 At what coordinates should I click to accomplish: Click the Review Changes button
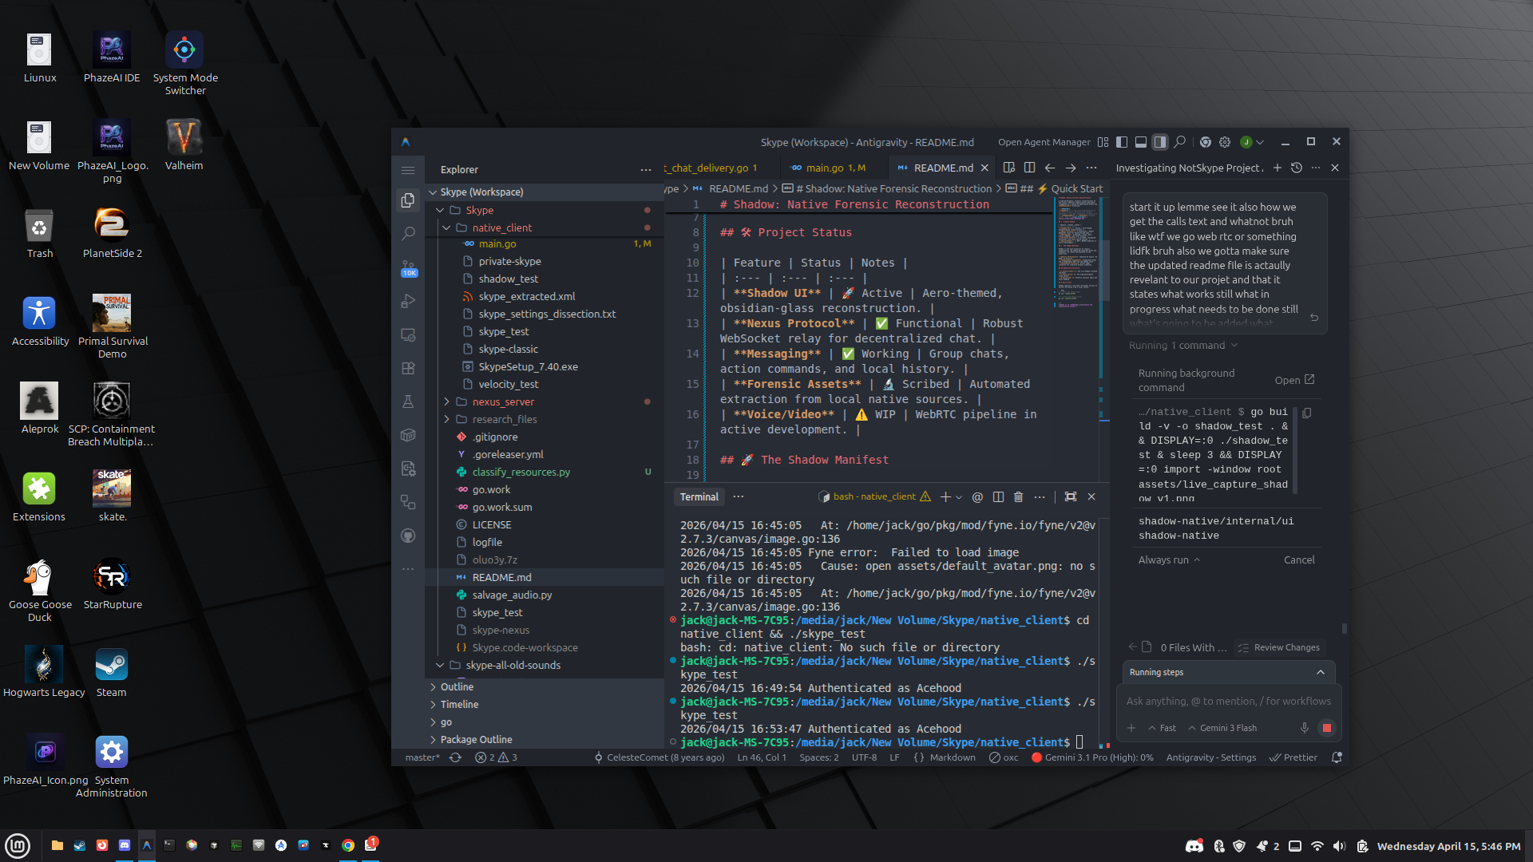[x=1279, y=647]
